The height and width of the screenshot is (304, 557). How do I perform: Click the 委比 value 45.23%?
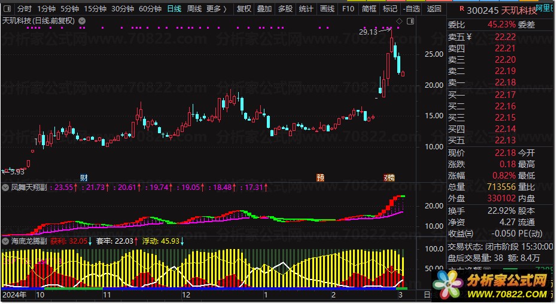tap(501, 24)
